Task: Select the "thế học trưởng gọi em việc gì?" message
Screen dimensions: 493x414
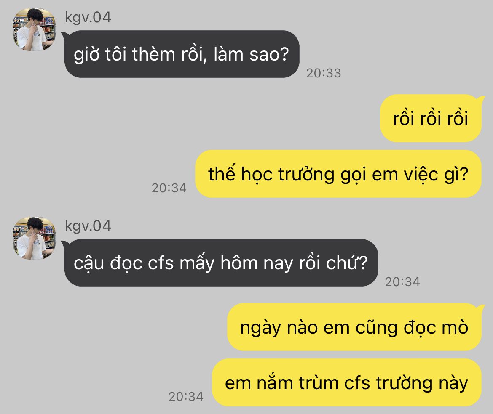Action: [x=338, y=174]
